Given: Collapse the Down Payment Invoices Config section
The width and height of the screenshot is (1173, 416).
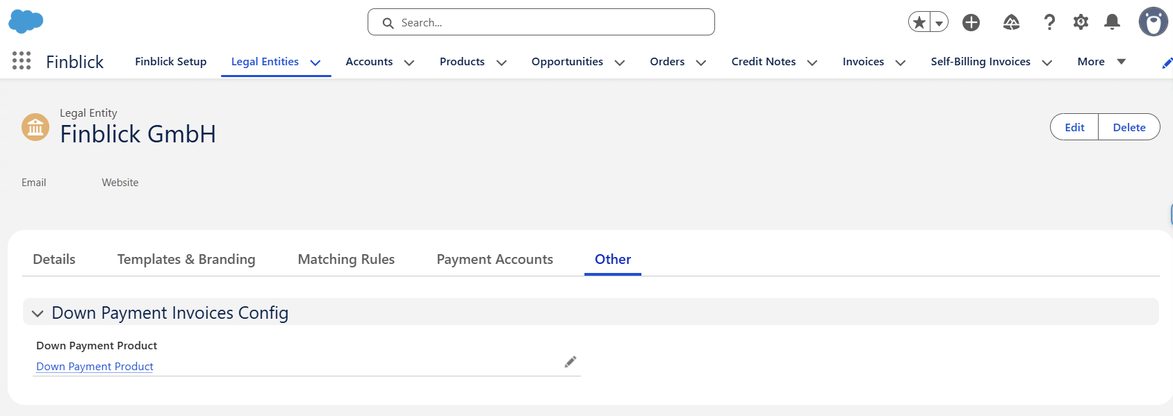Looking at the screenshot, I should [x=38, y=313].
